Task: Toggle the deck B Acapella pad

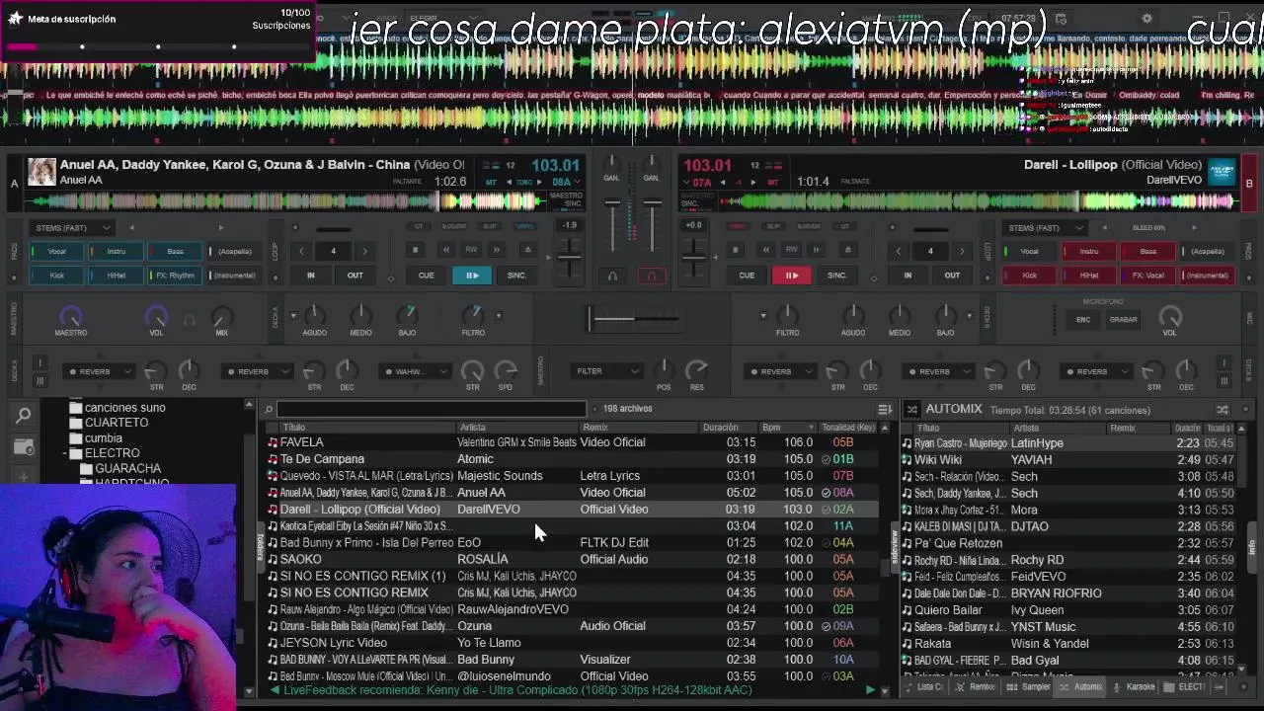Action: pyautogui.click(x=1207, y=252)
